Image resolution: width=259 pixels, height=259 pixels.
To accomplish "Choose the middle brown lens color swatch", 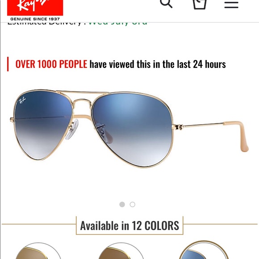I will point(121,251).
